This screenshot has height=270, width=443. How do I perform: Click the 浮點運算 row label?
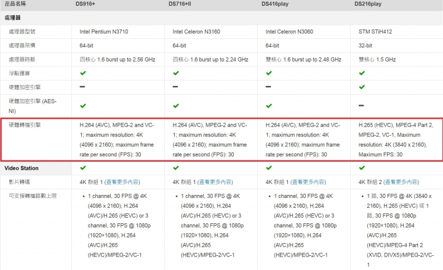(19, 73)
